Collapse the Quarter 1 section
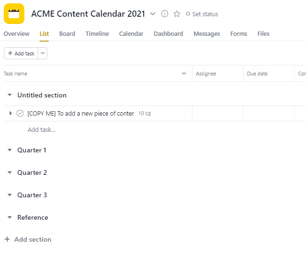Image resolution: width=306 pixels, height=257 pixels. (x=10, y=150)
